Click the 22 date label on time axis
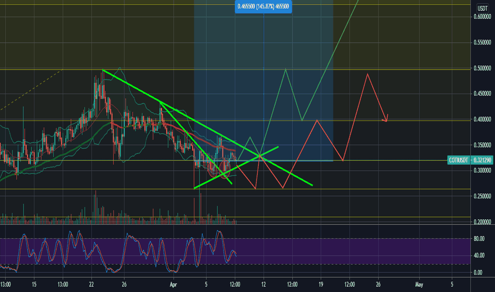 coord(91,285)
